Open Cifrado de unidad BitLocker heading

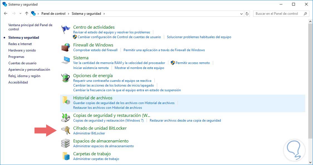pyautogui.click(x=100, y=128)
